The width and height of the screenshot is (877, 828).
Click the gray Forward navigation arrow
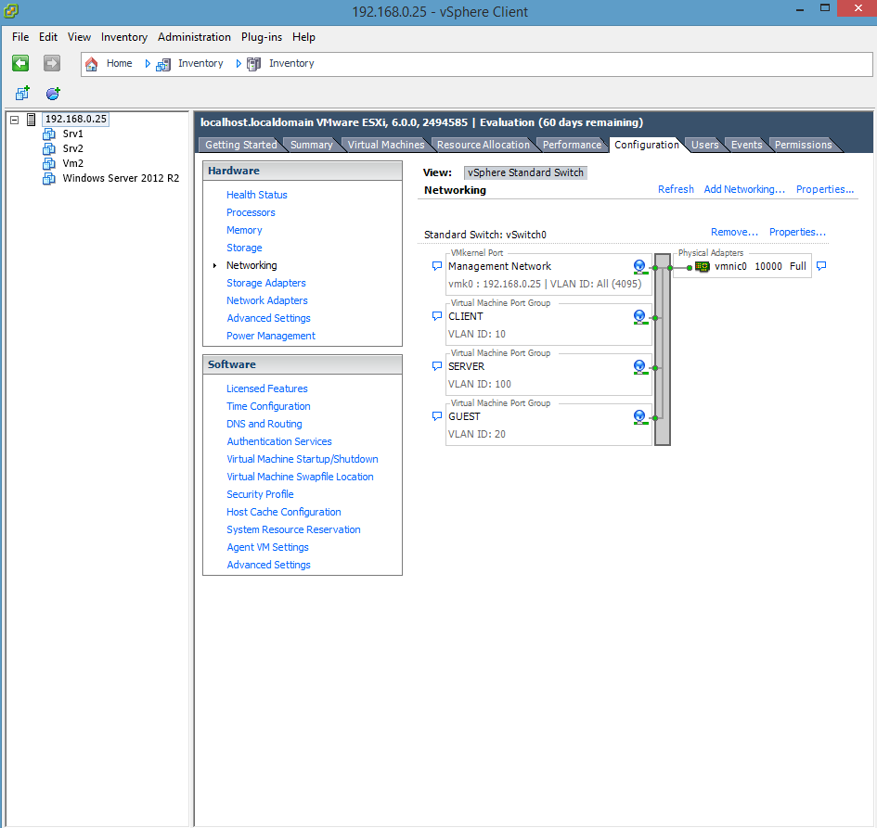(x=52, y=63)
